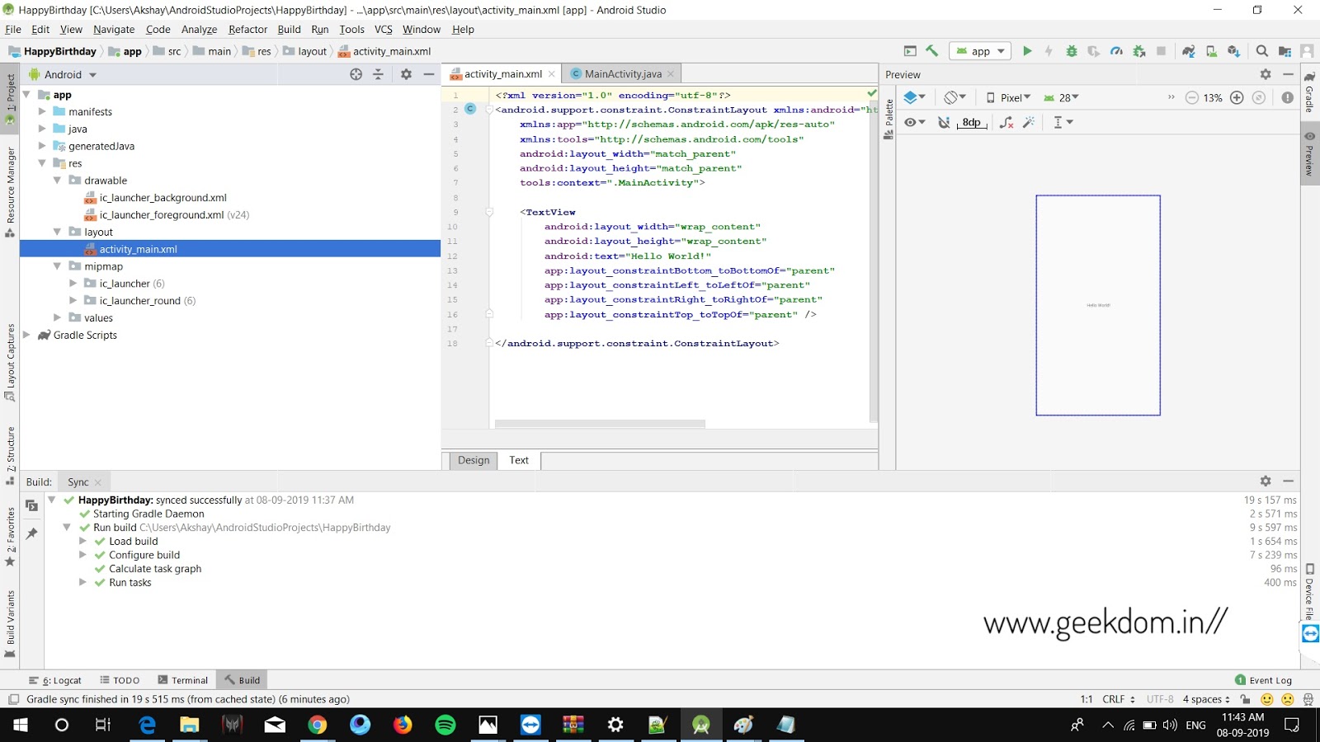Click the collapse all icon in Project panel
The width and height of the screenshot is (1320, 742).
click(378, 74)
